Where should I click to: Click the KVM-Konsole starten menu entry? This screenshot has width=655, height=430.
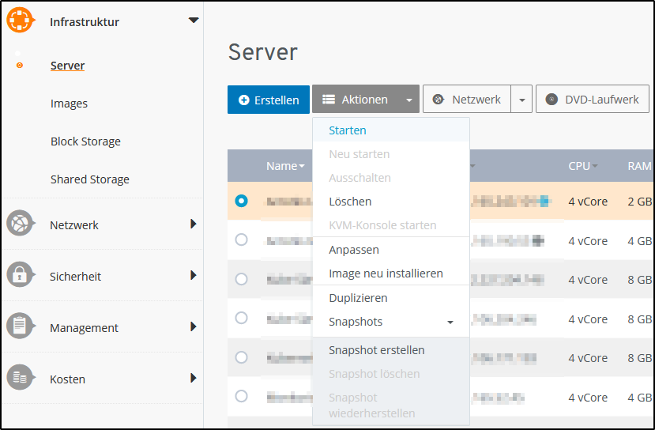pos(391,225)
